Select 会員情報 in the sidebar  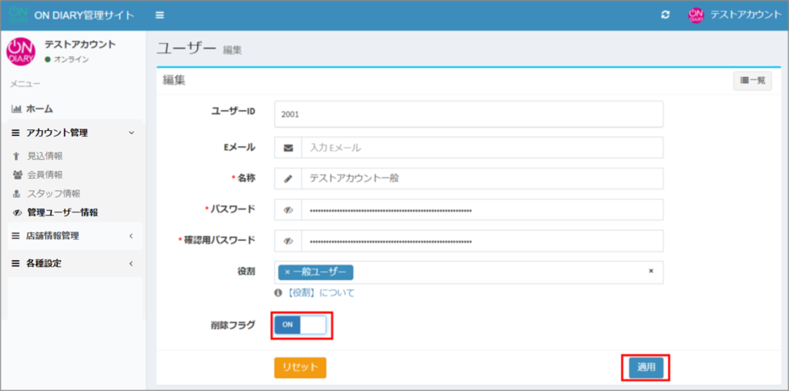(x=45, y=175)
